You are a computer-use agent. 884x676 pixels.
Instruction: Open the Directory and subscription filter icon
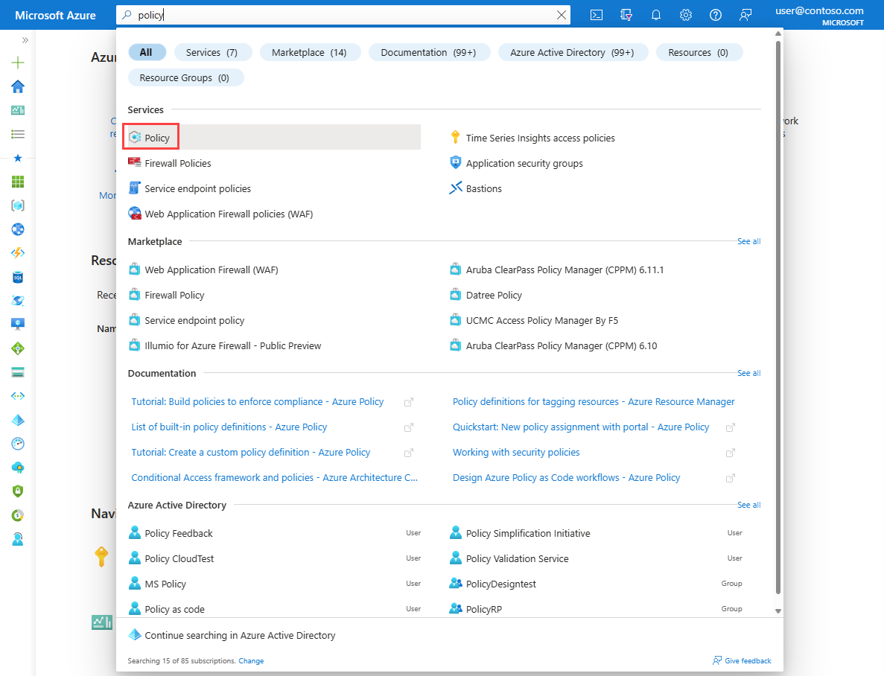(626, 15)
